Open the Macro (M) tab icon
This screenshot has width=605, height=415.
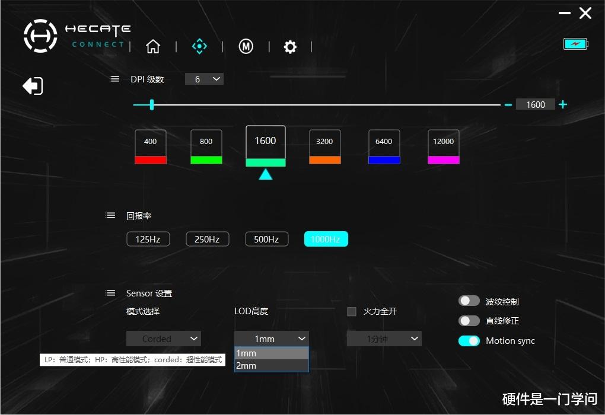pos(246,46)
